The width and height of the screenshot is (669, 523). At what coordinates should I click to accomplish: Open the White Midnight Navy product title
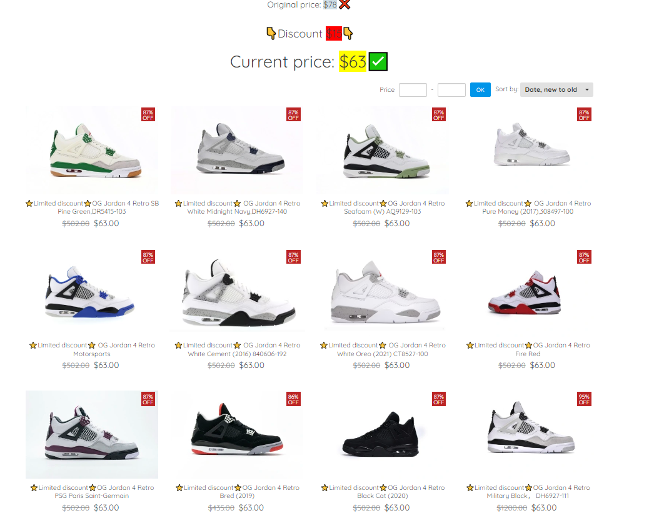(x=237, y=207)
